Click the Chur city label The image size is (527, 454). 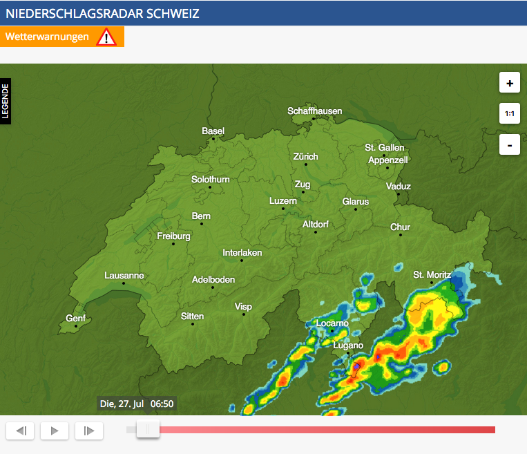(400, 227)
